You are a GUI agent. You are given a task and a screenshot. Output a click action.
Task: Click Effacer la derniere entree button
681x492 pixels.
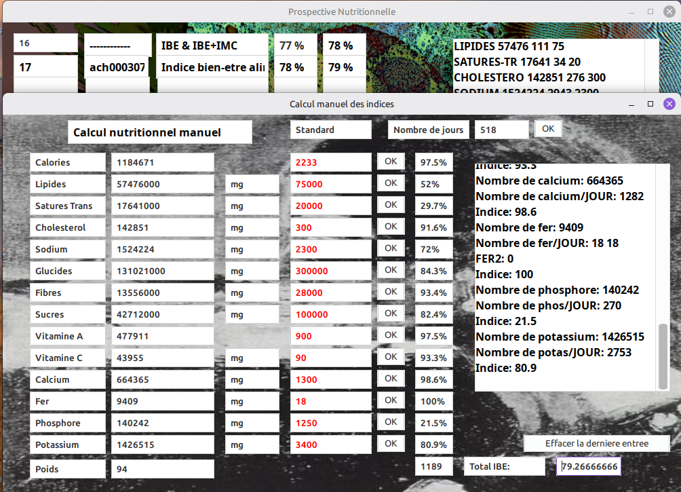coord(597,443)
